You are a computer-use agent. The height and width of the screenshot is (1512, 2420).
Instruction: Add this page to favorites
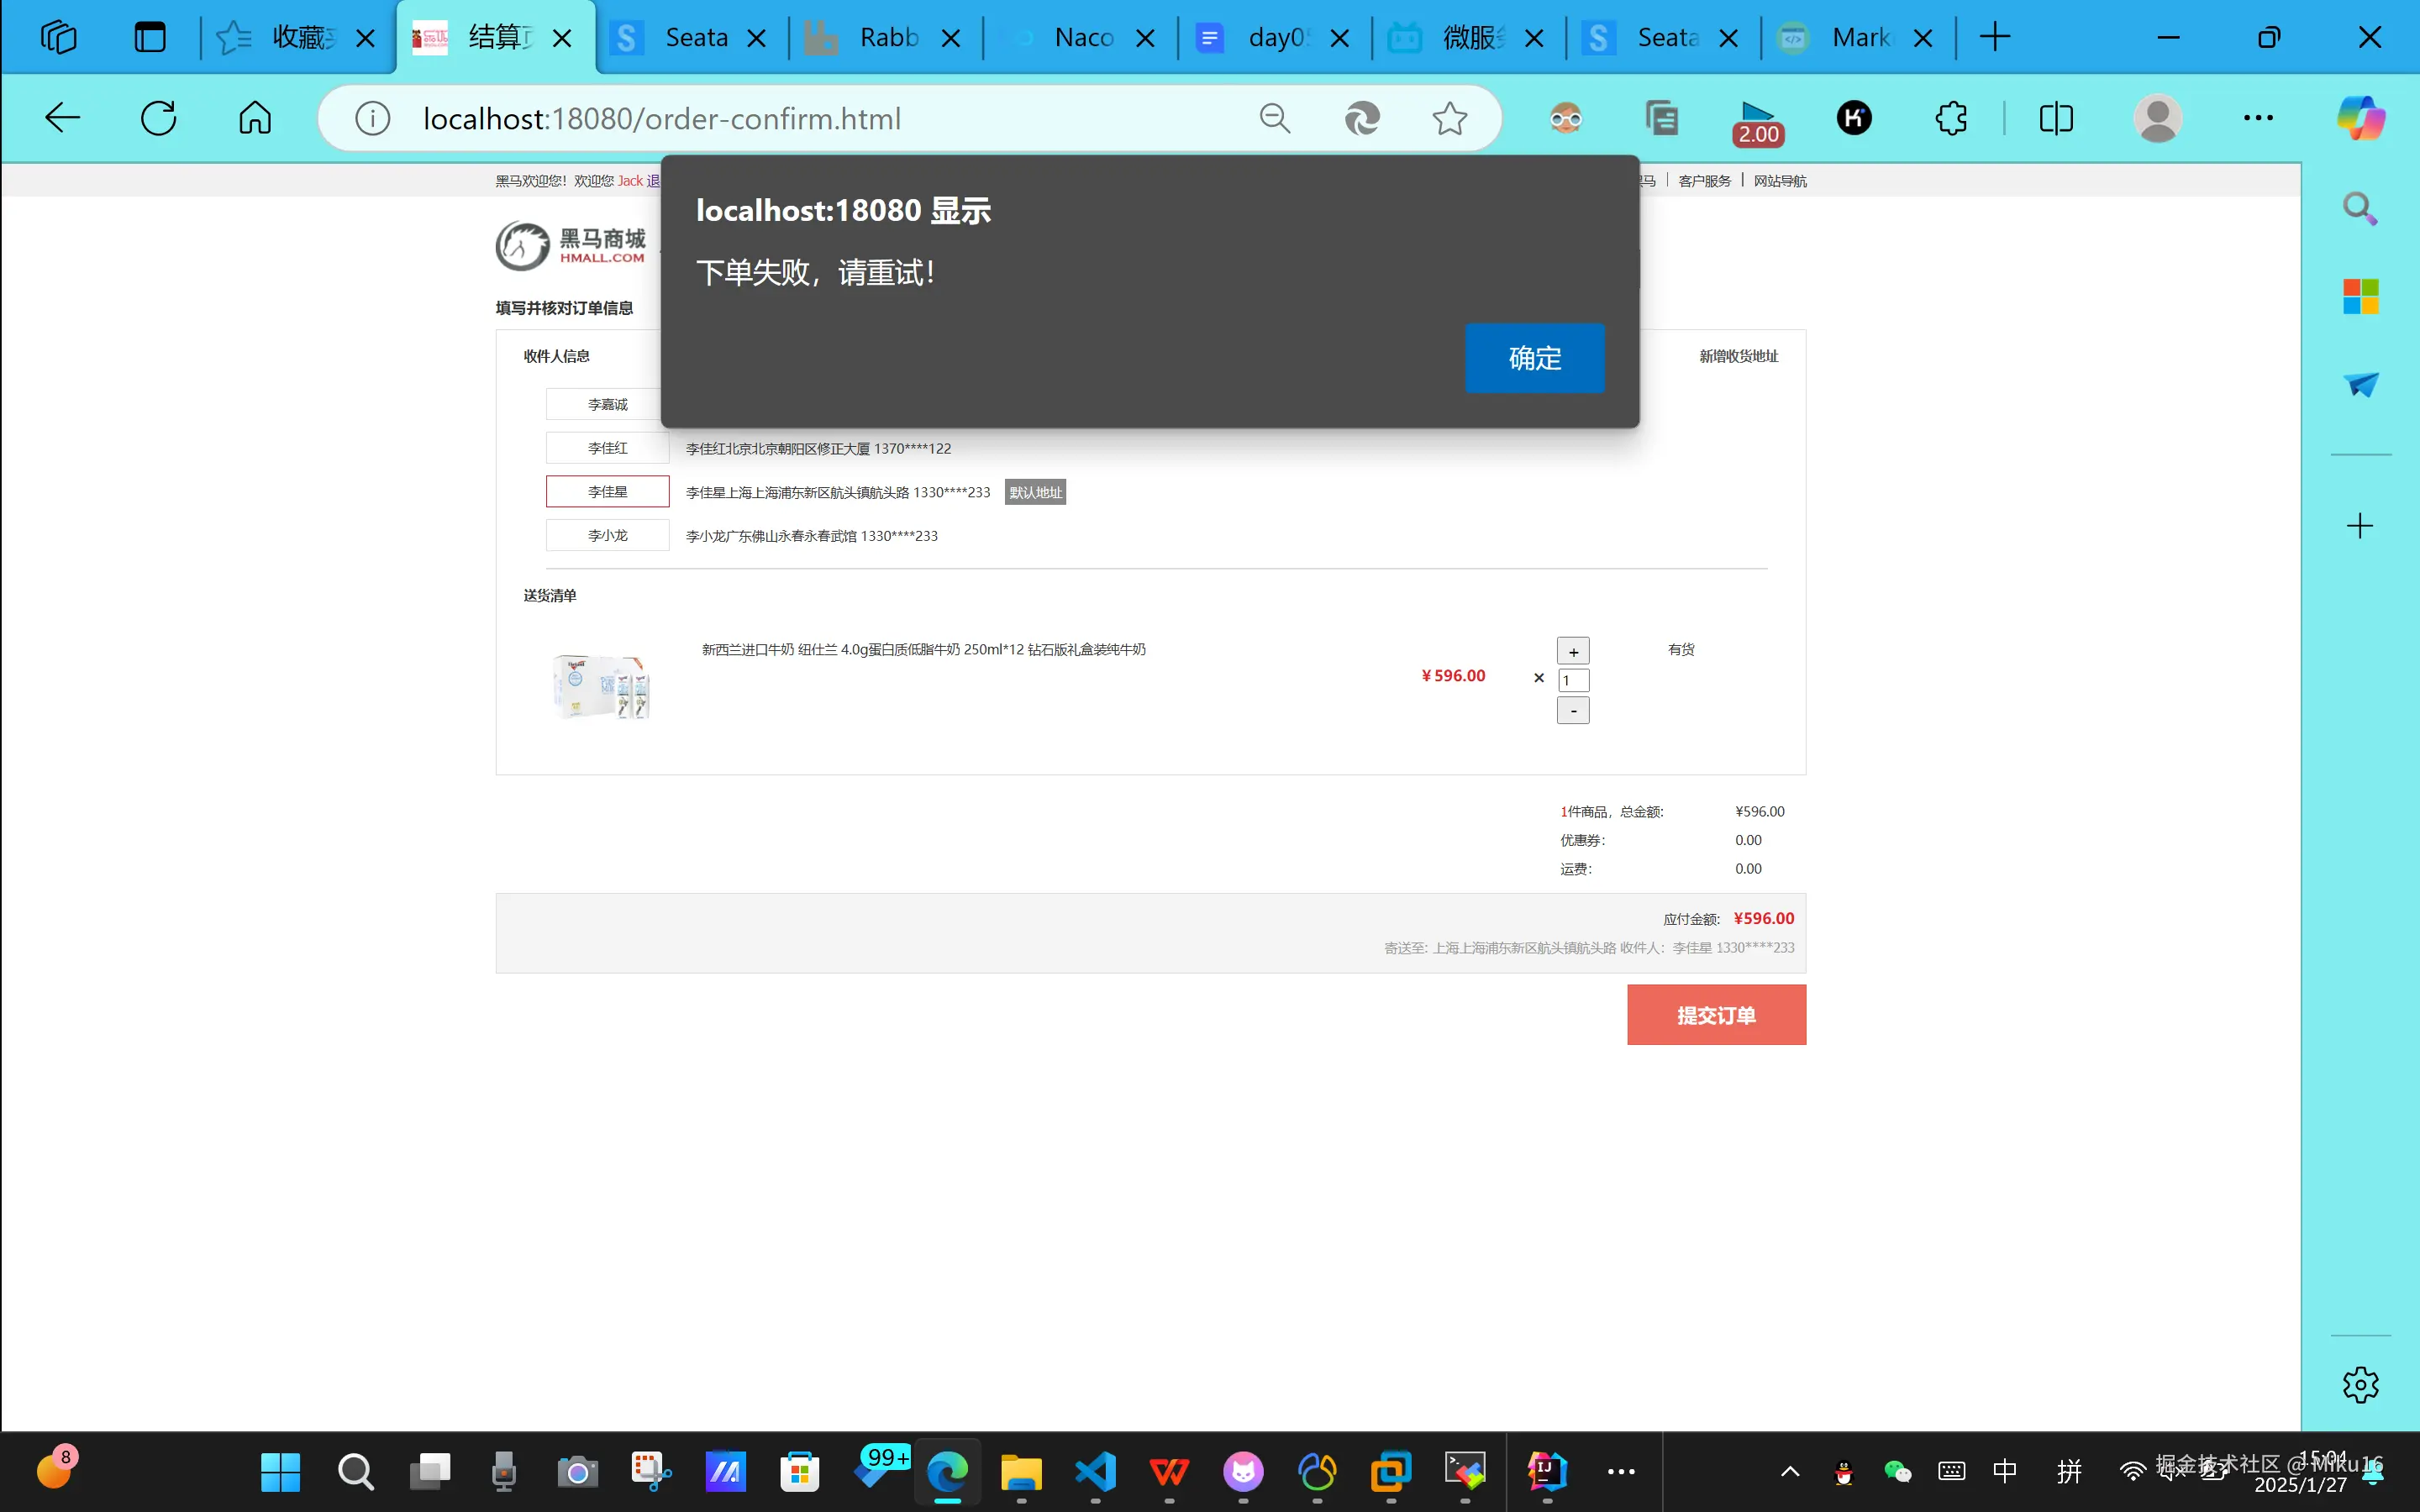(1449, 118)
